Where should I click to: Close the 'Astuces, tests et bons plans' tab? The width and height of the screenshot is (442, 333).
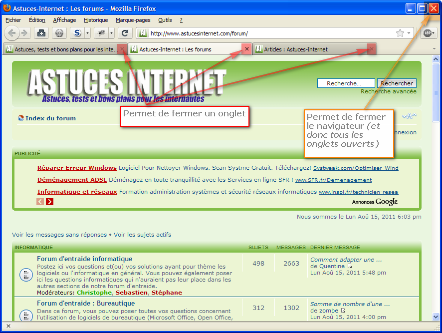pos(122,49)
